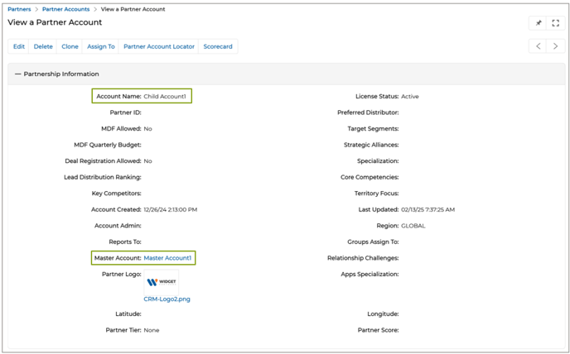Click the Child Account1 account name value
The height and width of the screenshot is (354, 570).
(165, 97)
